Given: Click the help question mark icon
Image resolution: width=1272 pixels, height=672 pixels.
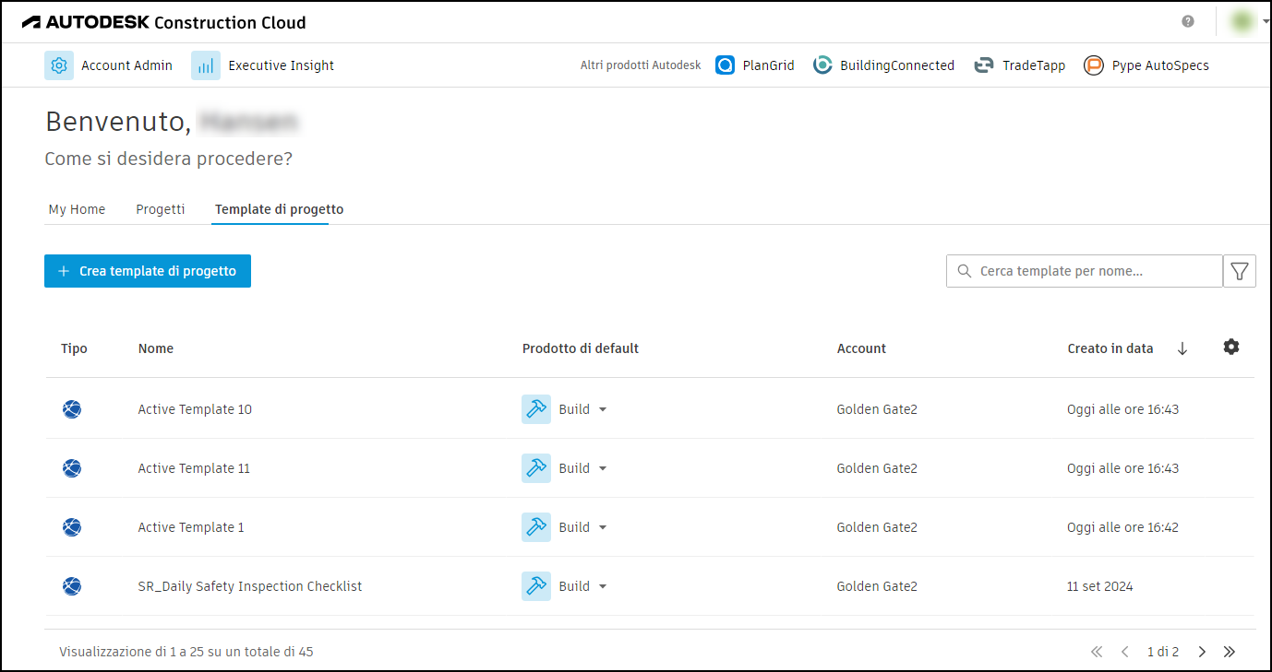Looking at the screenshot, I should pos(1188,21).
